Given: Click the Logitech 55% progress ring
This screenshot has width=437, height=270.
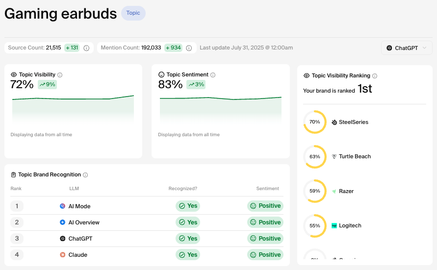Looking at the screenshot, I should 315,226.
